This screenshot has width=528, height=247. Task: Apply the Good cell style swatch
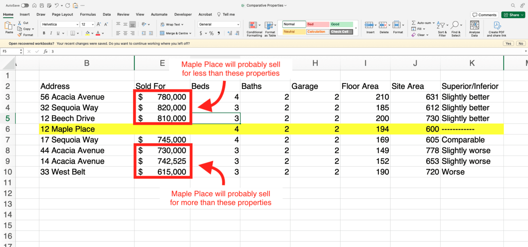pyautogui.click(x=341, y=24)
